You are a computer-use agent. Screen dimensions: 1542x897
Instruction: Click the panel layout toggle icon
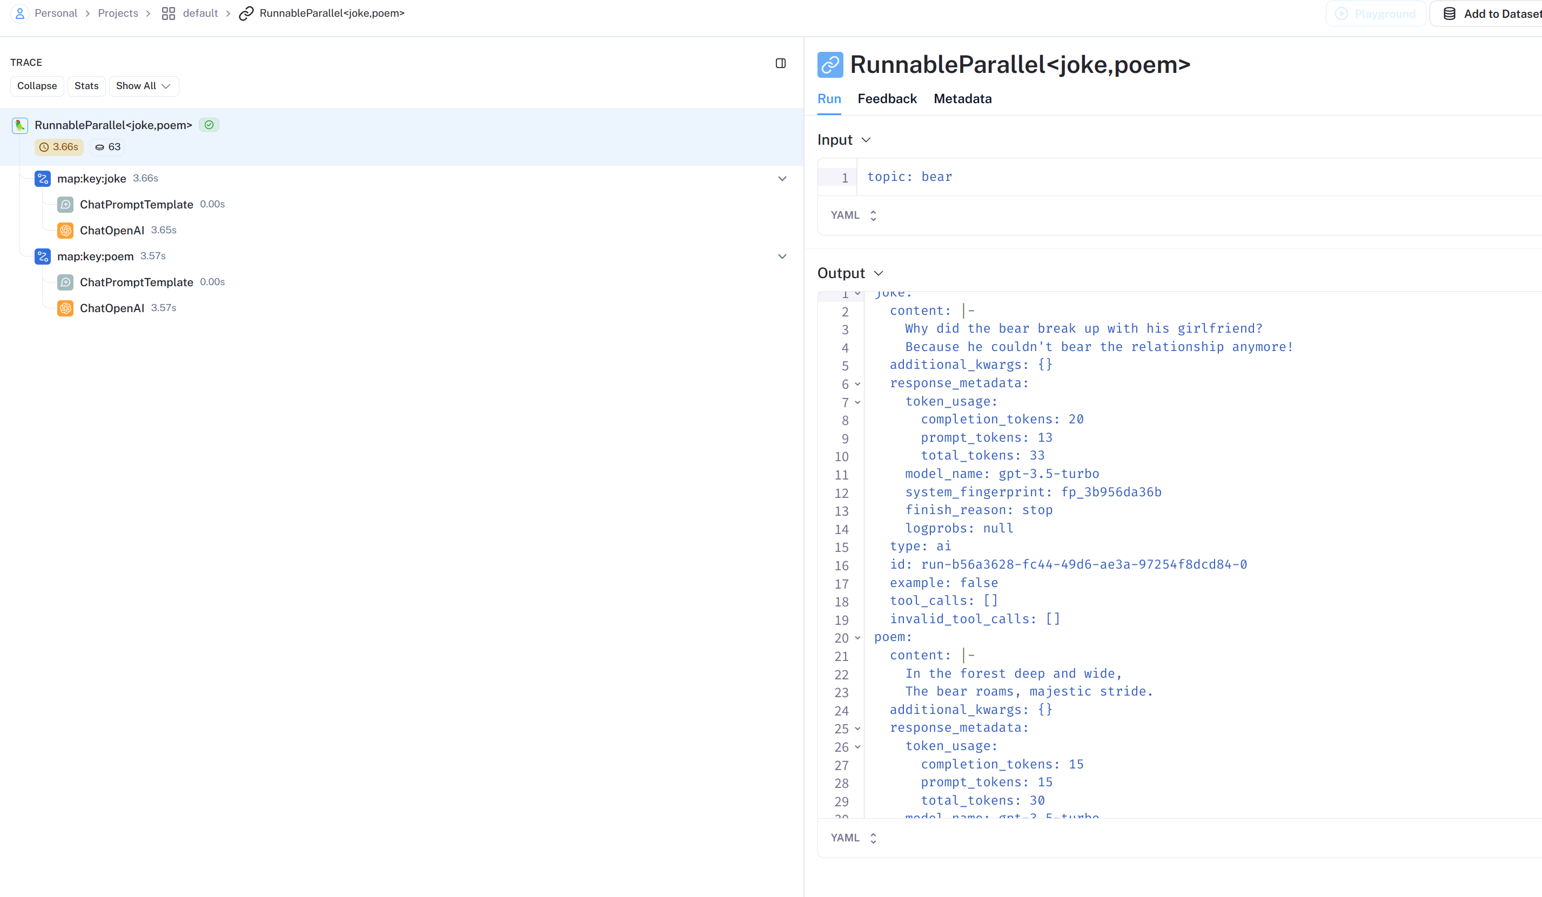(x=780, y=63)
